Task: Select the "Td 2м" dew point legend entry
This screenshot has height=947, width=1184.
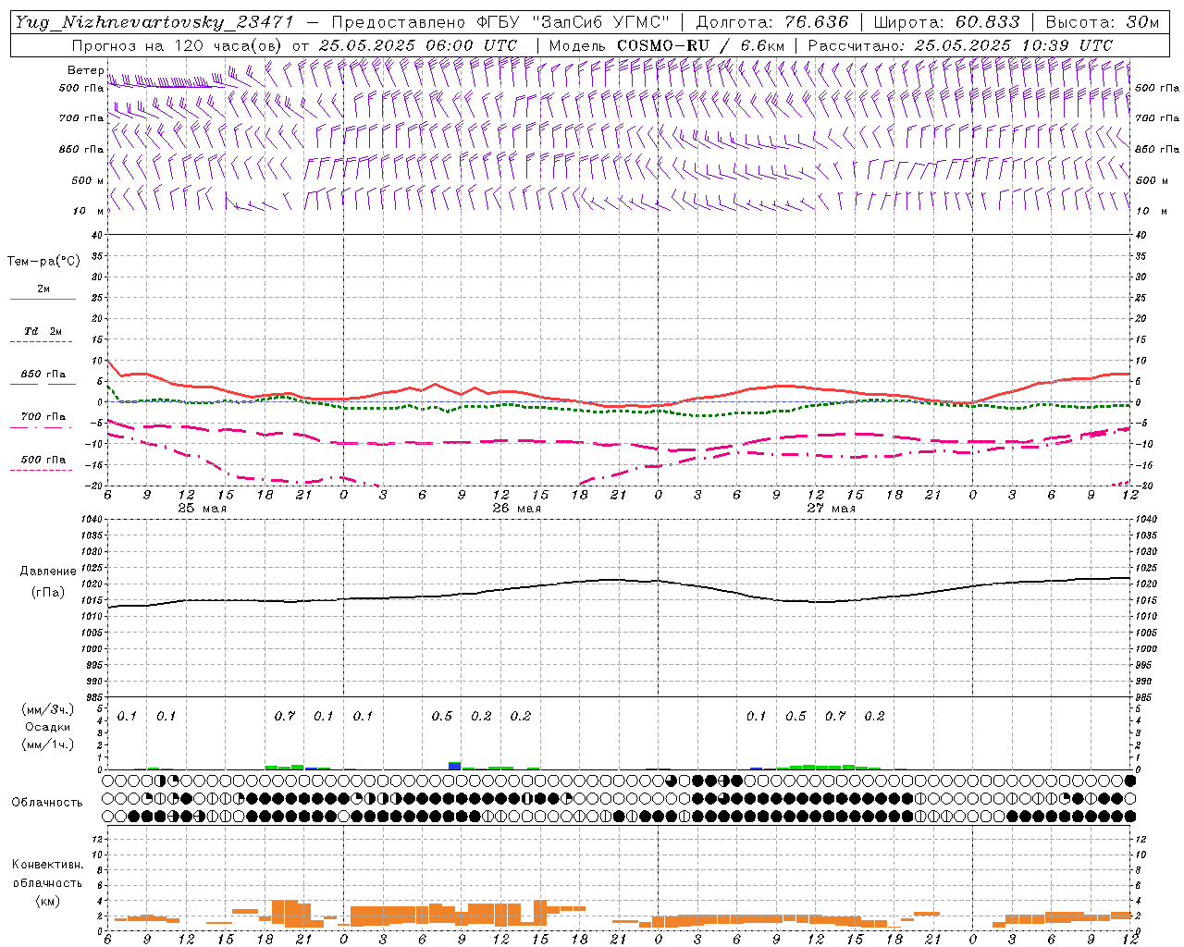Action: 43,331
